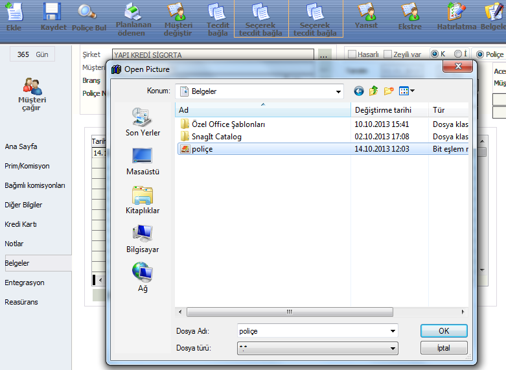Click the Up One Level folder icon

[x=374, y=91]
